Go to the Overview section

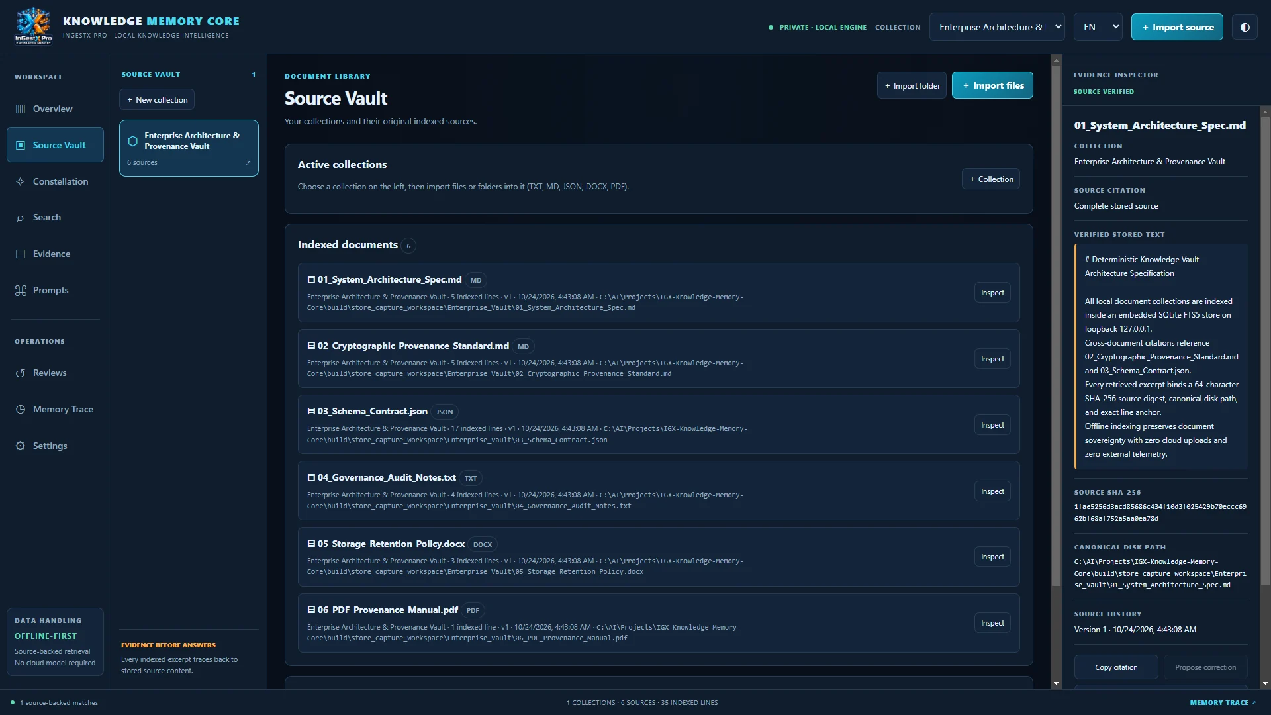click(55, 109)
